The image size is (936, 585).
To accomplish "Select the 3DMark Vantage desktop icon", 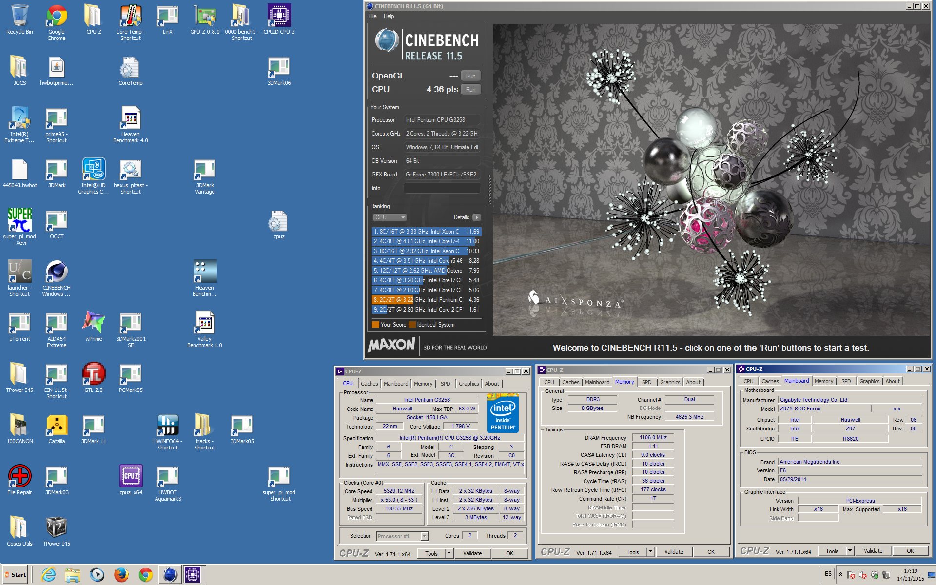I will (x=205, y=176).
